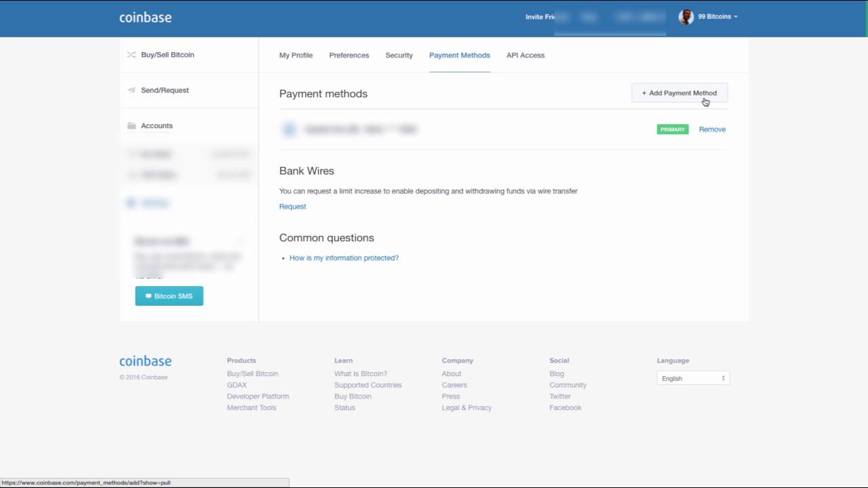
Task: Click the Common questions heading
Action: [x=327, y=238]
